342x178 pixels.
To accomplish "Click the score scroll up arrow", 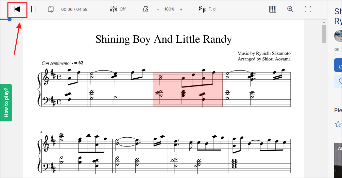I will point(324,22).
